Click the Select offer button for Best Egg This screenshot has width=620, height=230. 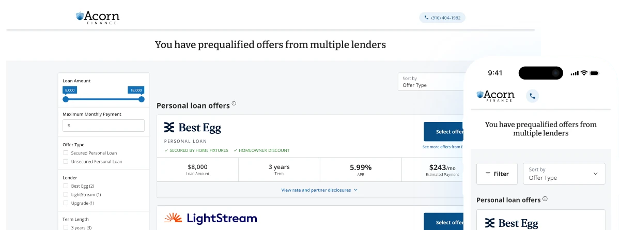click(x=443, y=132)
